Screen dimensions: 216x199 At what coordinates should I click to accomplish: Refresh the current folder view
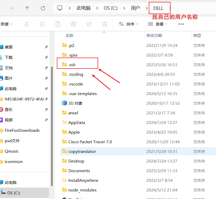point(43,8)
